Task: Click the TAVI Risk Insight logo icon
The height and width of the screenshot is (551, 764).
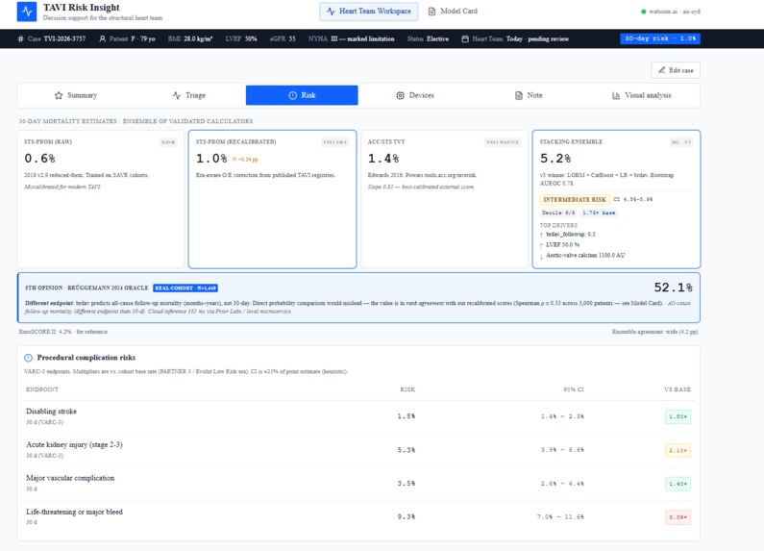Action: point(26,12)
